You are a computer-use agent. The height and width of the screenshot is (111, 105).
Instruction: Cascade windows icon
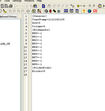click(x=77, y=11)
